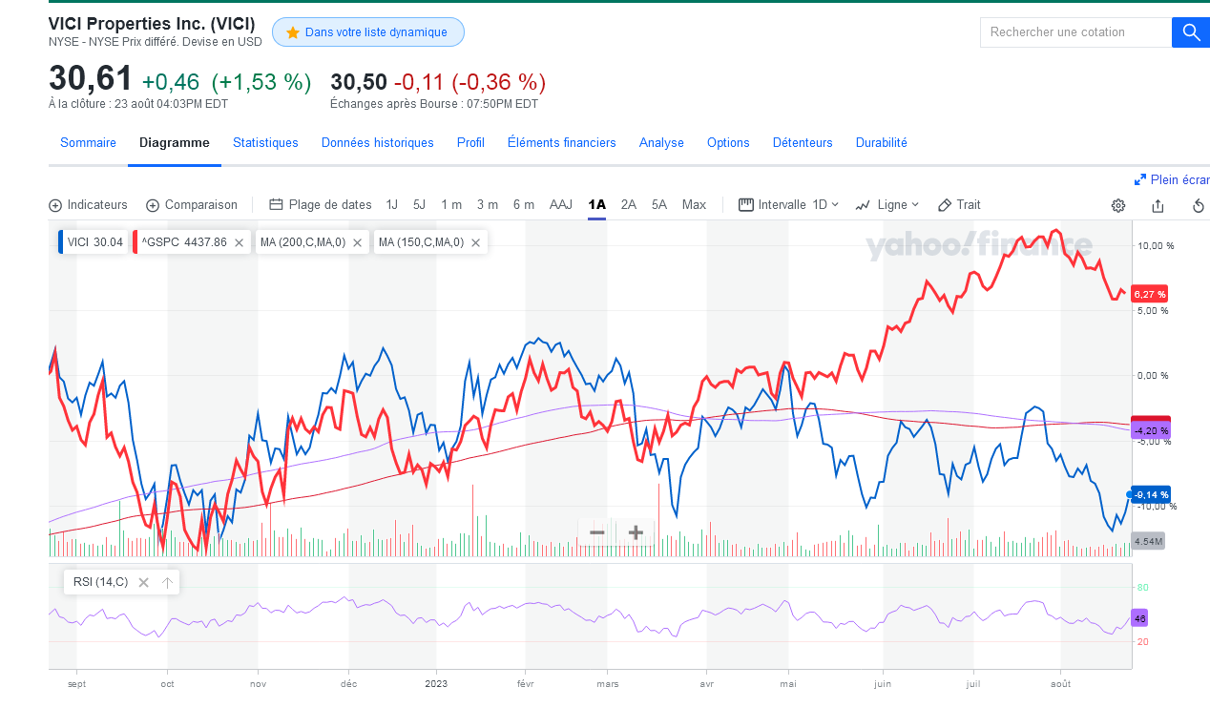Click the search magnifier button
The height and width of the screenshot is (708, 1210).
point(1190,32)
